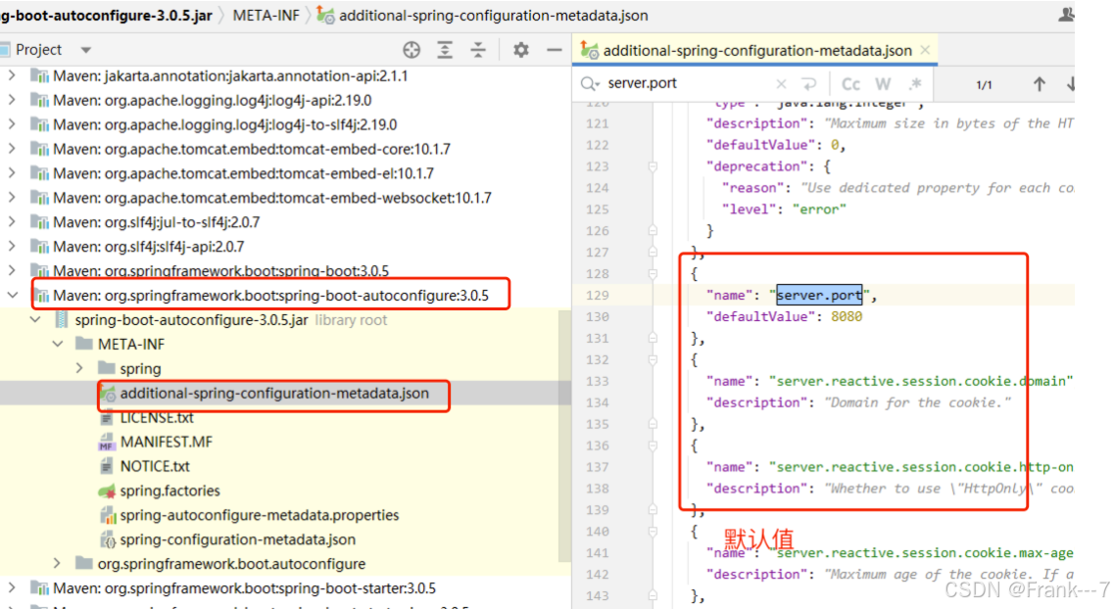This screenshot has width=1114, height=609.
Task: Select spring-configuration-metadata.json file
Action: pos(237,539)
